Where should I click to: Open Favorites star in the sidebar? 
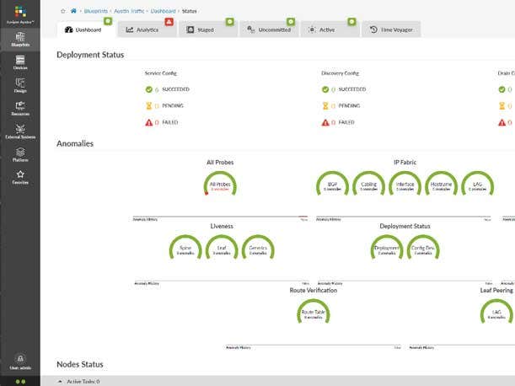tap(19, 176)
